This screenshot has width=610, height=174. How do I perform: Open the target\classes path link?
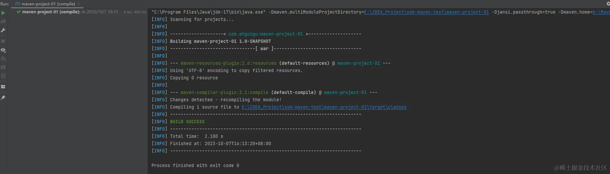point(324,107)
